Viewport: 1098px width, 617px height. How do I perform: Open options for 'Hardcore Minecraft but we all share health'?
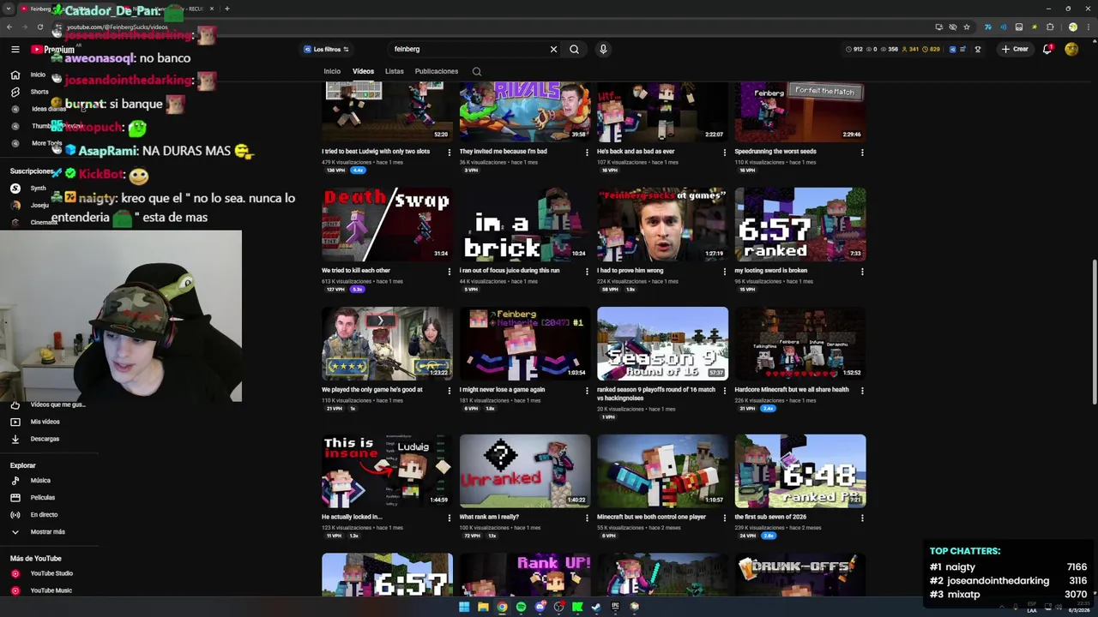pos(862,391)
